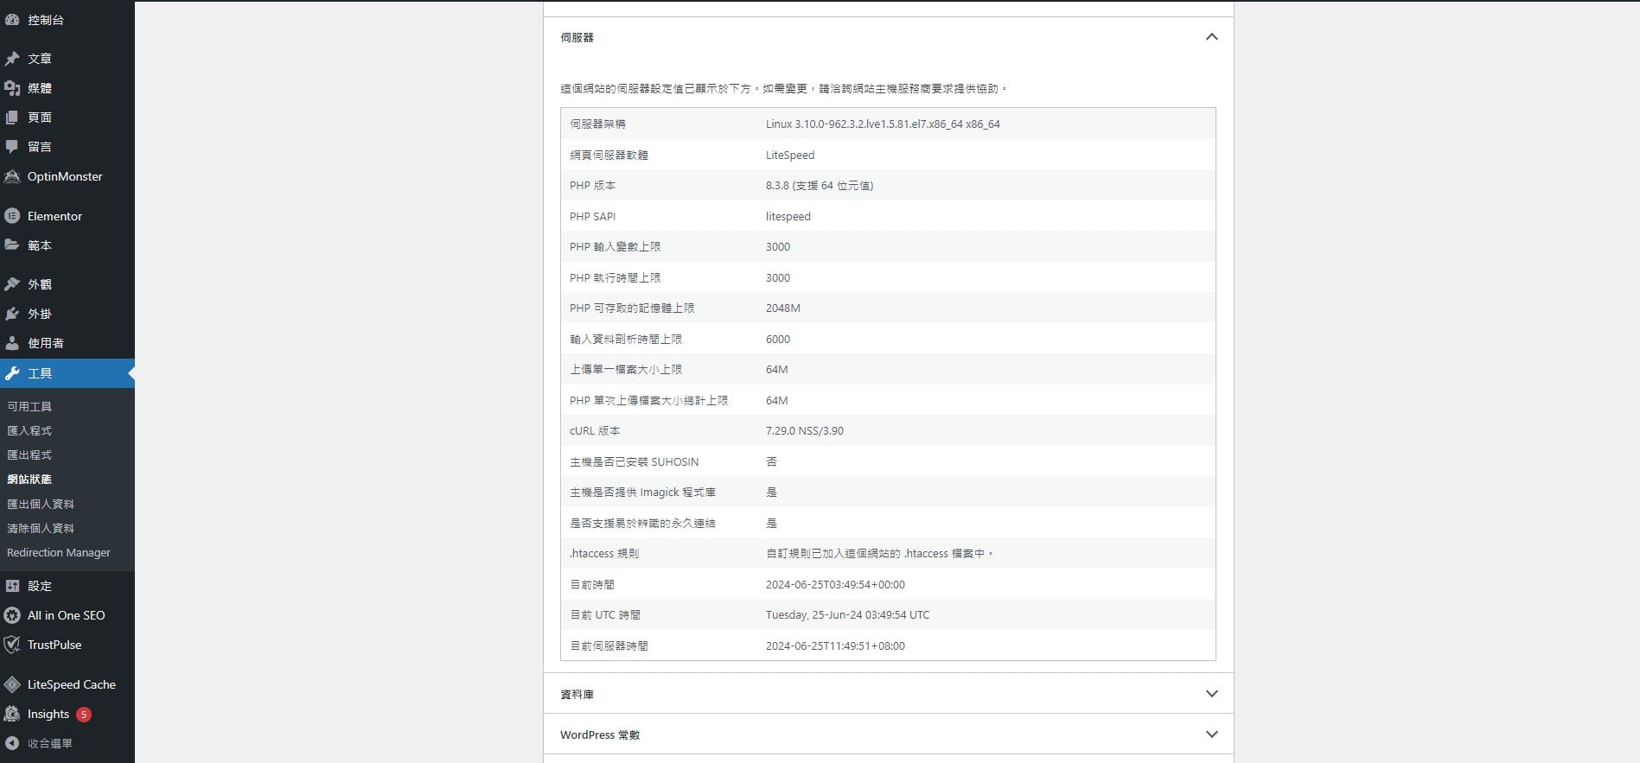Click the LiteSpeed Cache diamond icon
1640x763 pixels.
click(x=12, y=684)
